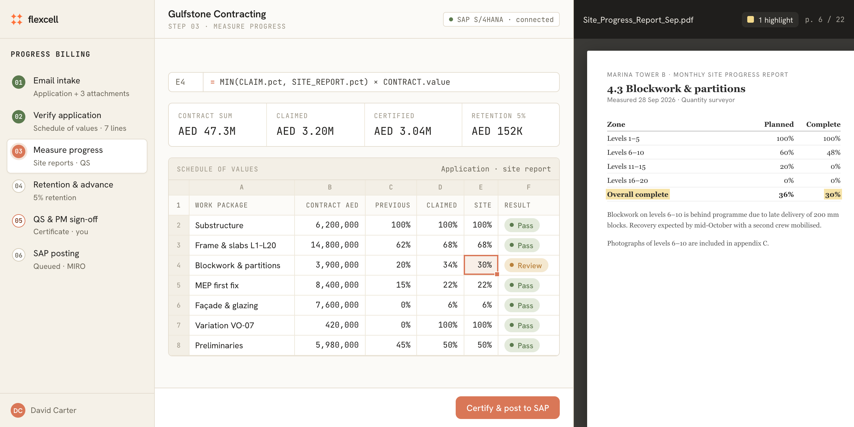Click Levels 6–10 row in PDF
Screen dimensions: 854x427
[x=724, y=152]
